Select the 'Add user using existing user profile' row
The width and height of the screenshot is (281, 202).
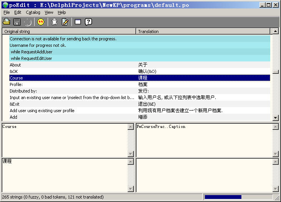tap(140, 111)
